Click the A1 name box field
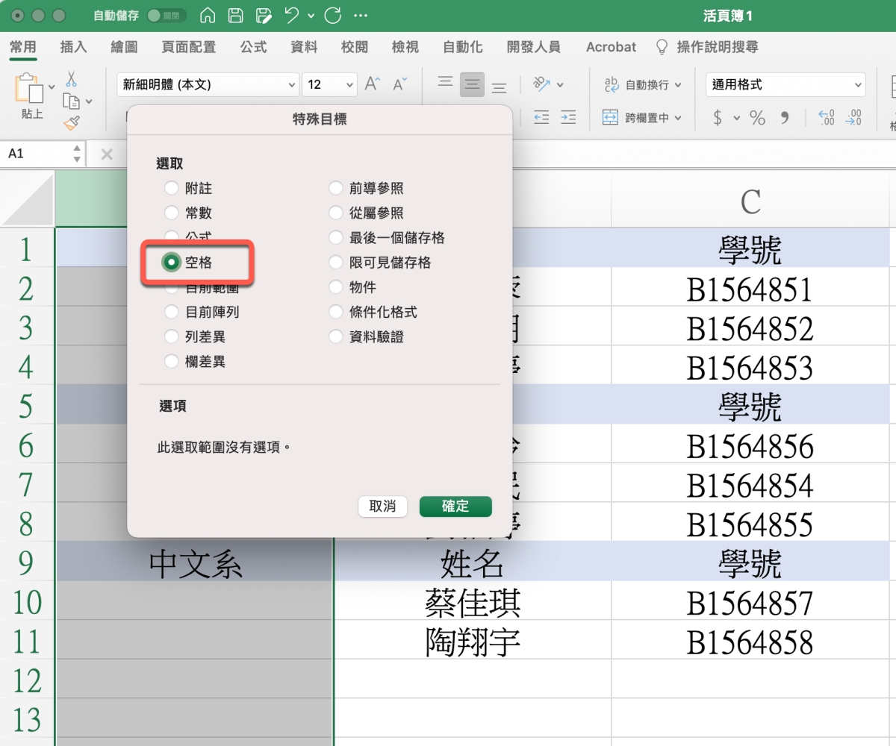The image size is (896, 746). (x=36, y=154)
